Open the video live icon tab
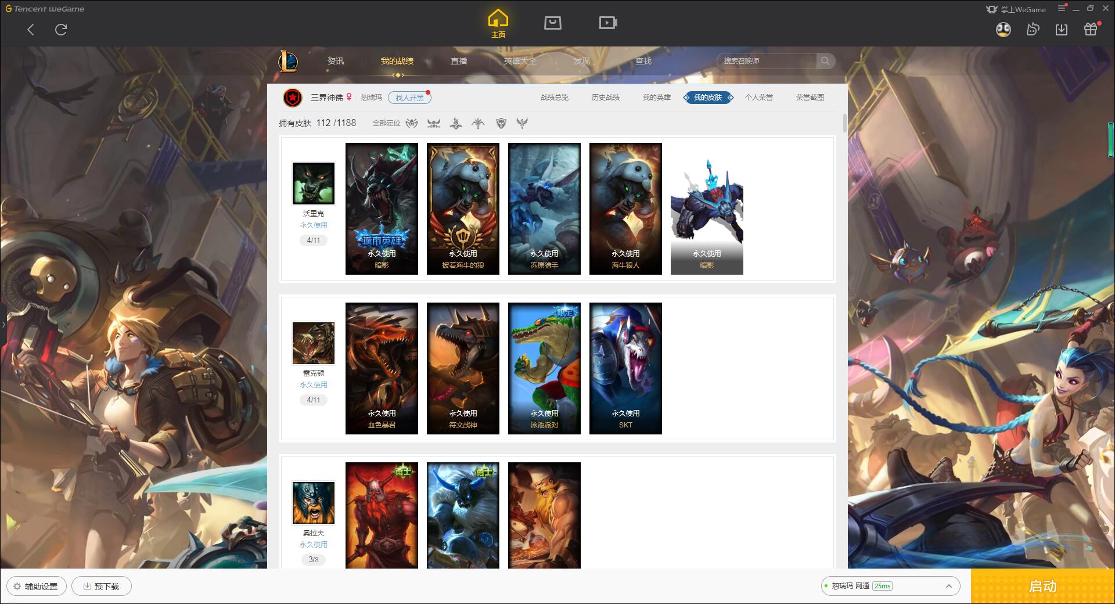1115x604 pixels. coord(608,23)
